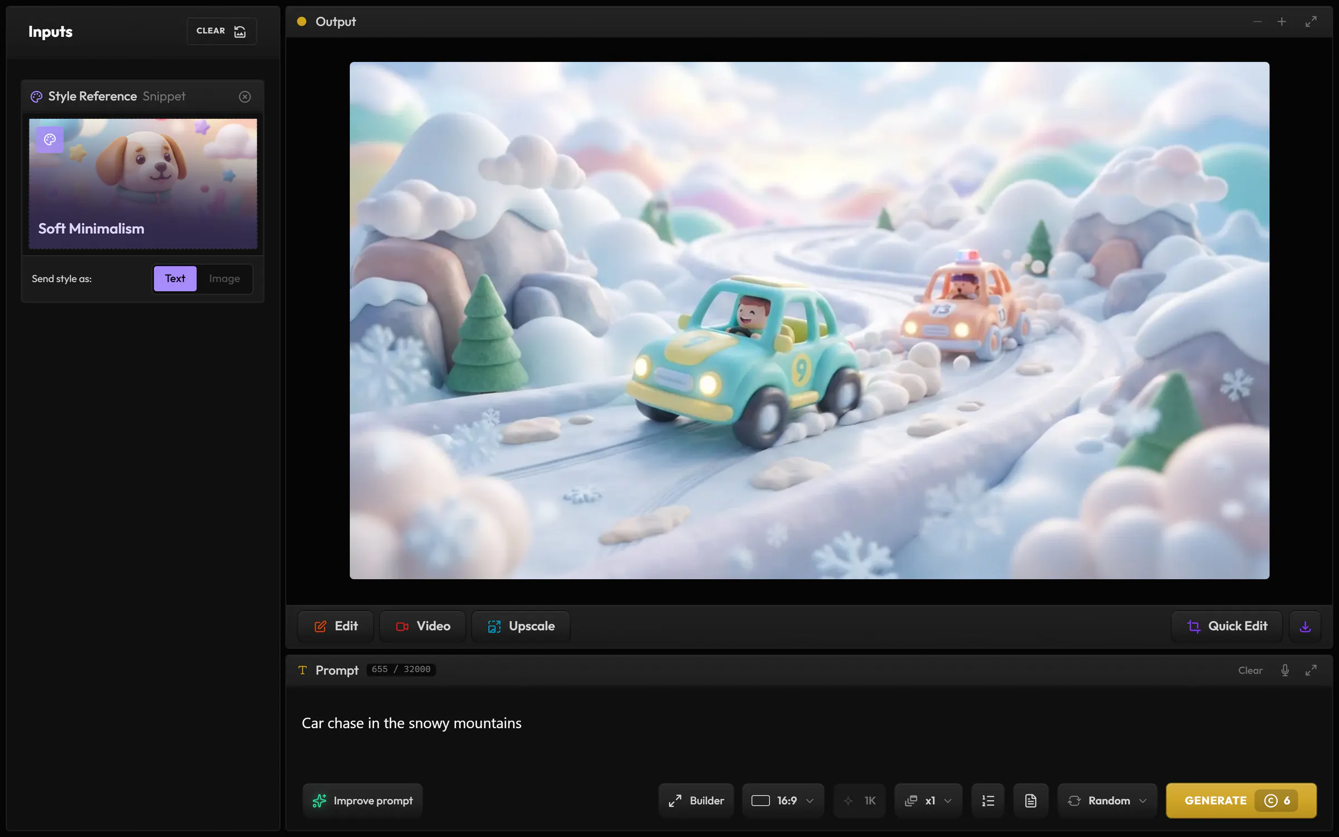Activate the microphone voice input
Viewport: 1339px width, 837px height.
(1285, 670)
